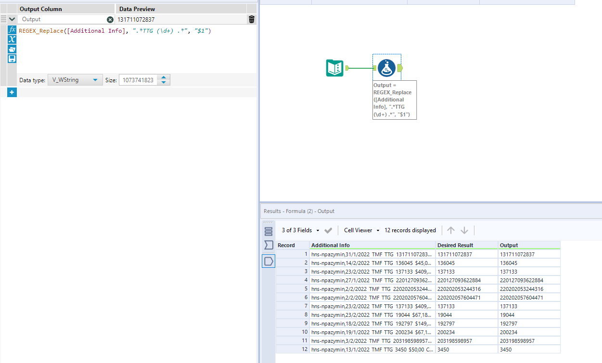This screenshot has width=602, height=363.
Task: Select the data output anchor view icon
Action: tap(269, 261)
